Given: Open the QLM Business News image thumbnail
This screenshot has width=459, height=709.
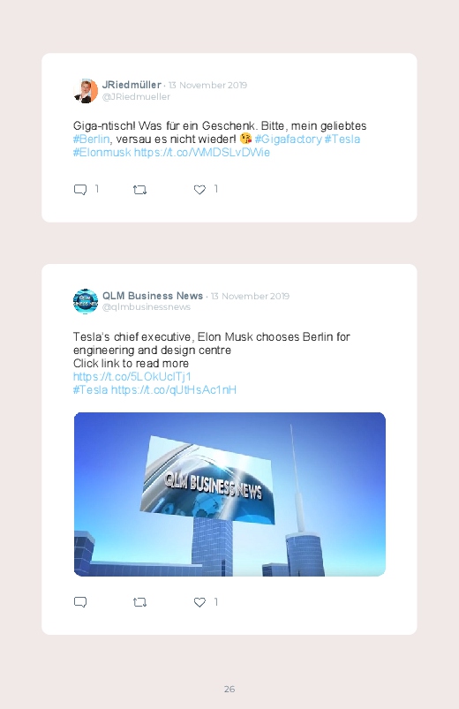Looking at the screenshot, I should 229,494.
